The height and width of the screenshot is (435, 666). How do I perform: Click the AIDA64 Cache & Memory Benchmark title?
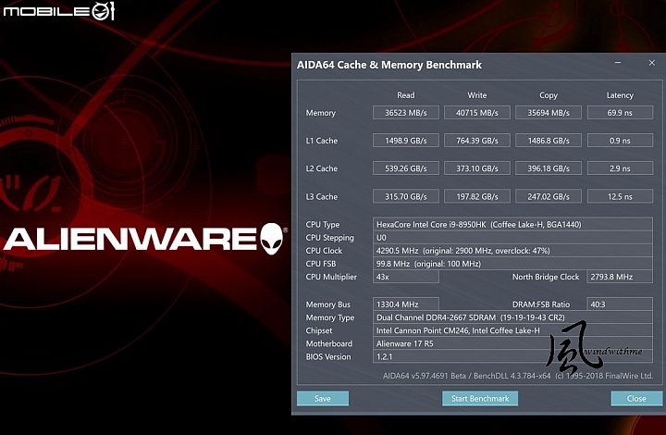(x=389, y=65)
